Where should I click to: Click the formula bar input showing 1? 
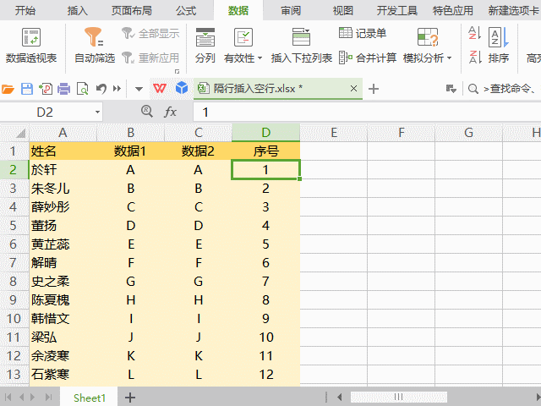pos(367,112)
